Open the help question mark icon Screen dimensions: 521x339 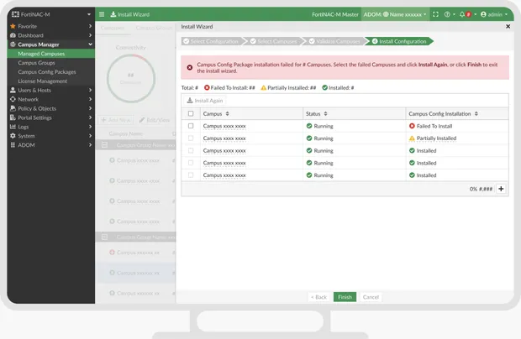447,14
